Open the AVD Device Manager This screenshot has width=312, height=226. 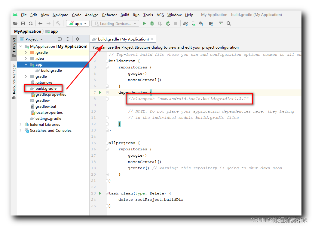[x=193, y=23]
